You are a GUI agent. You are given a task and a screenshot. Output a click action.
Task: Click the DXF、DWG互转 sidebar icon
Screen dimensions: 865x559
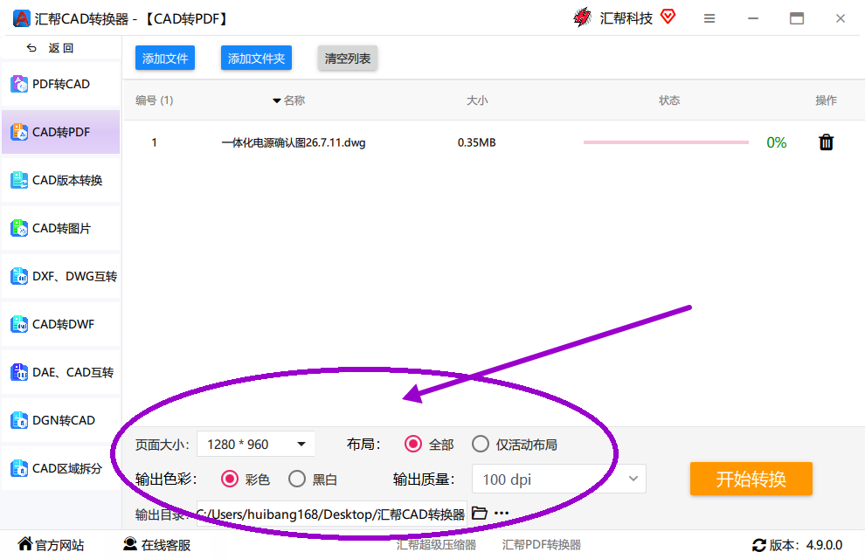coord(19,276)
